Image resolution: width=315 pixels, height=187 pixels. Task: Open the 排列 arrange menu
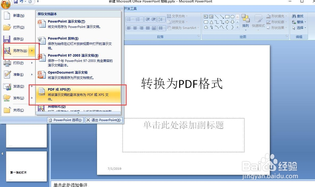tap(245, 22)
